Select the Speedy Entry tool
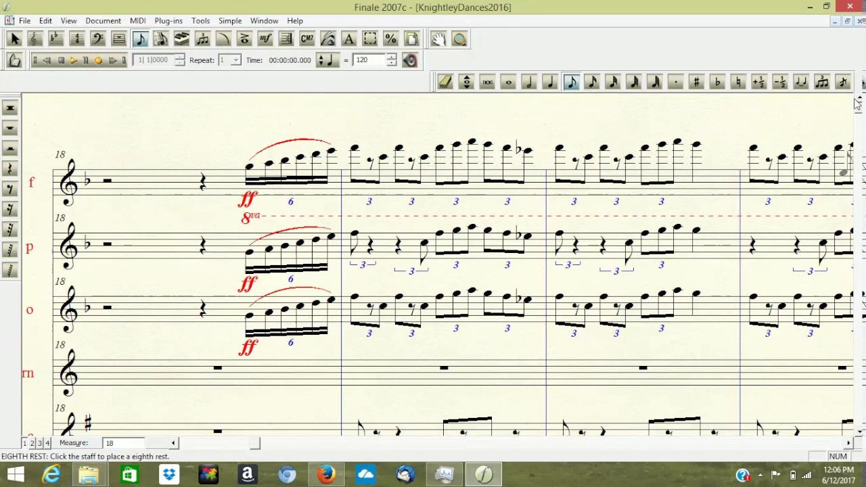The height and width of the screenshot is (487, 866). point(160,39)
